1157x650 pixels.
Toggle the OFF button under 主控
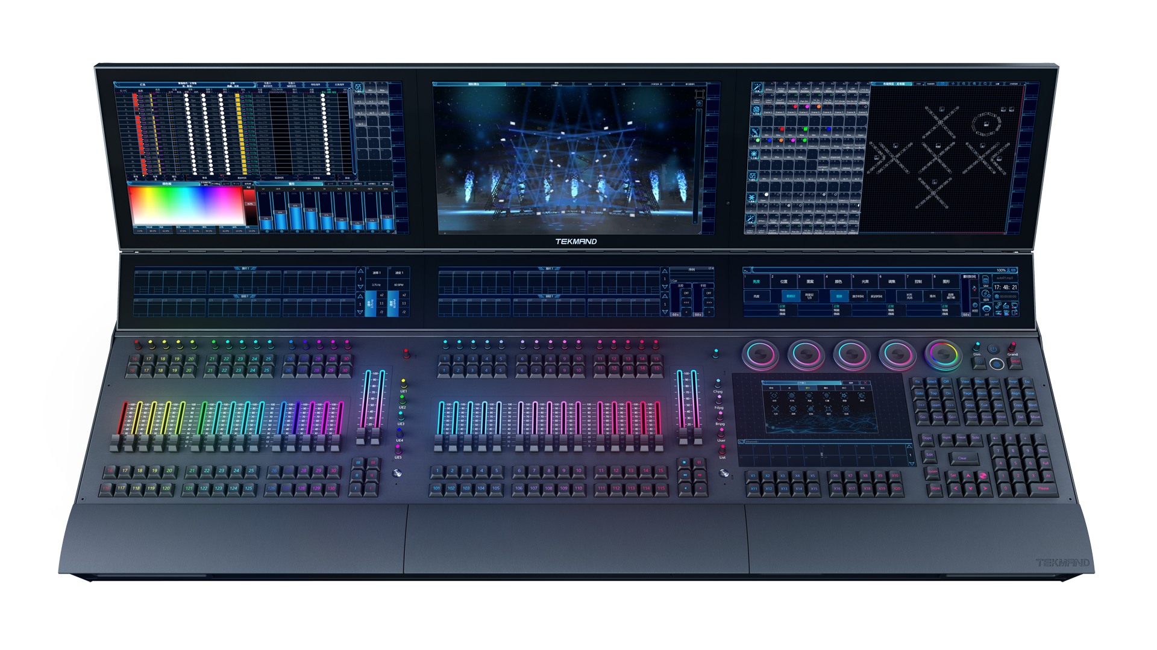(686, 293)
